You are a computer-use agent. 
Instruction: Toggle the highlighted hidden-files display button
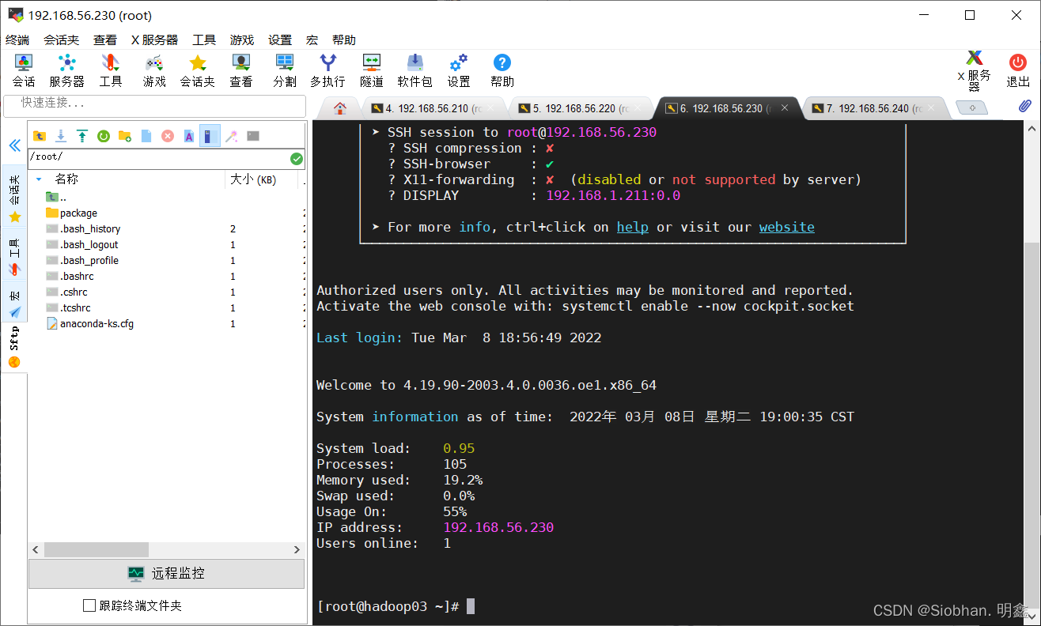coord(209,136)
